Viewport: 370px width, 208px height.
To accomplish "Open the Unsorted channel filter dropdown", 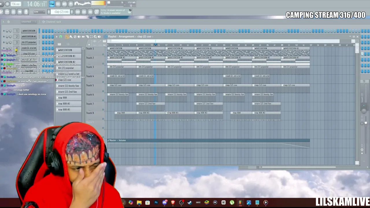I will pyautogui.click(x=29, y=22).
